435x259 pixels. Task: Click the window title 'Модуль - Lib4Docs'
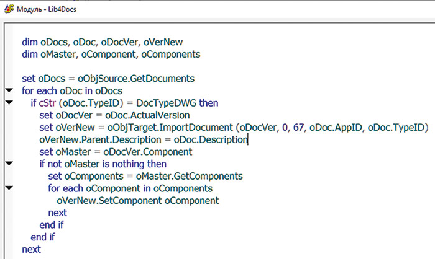pyautogui.click(x=47, y=9)
